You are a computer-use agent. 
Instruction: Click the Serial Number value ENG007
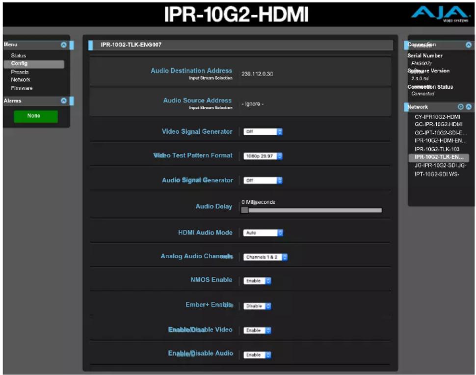click(x=422, y=64)
